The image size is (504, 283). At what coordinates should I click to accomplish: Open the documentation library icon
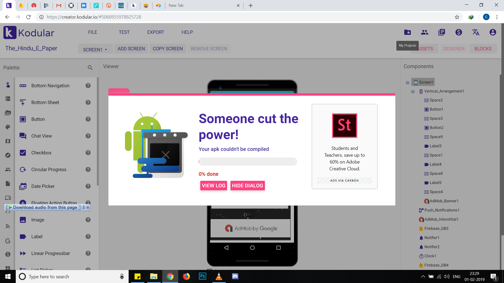coord(442,32)
